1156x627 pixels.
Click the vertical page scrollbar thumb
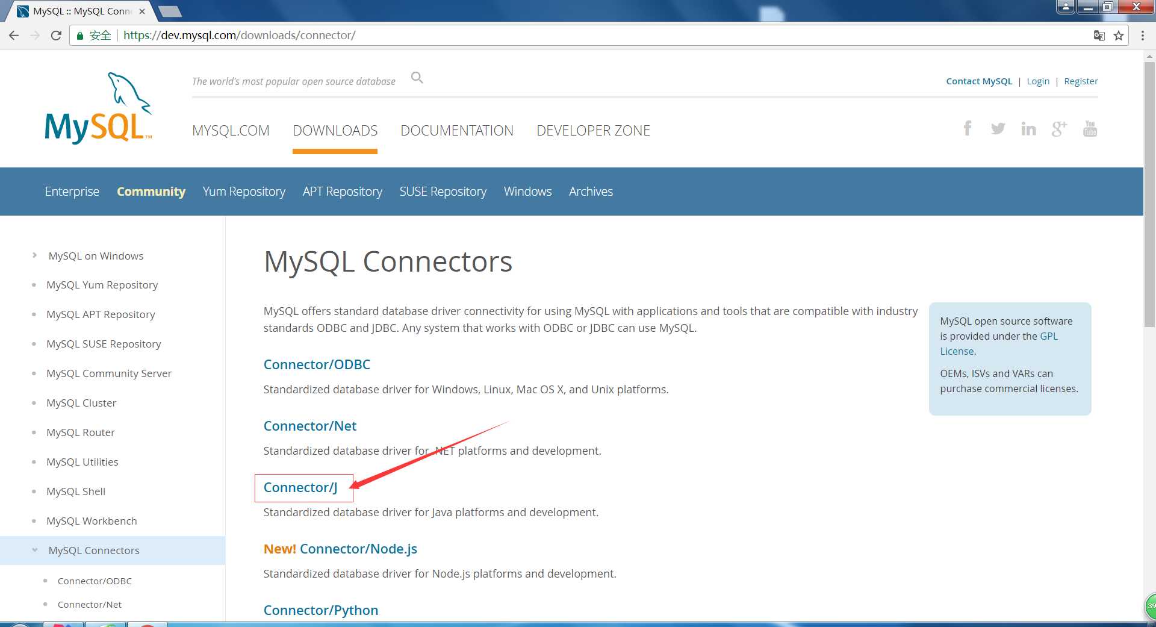click(1149, 195)
